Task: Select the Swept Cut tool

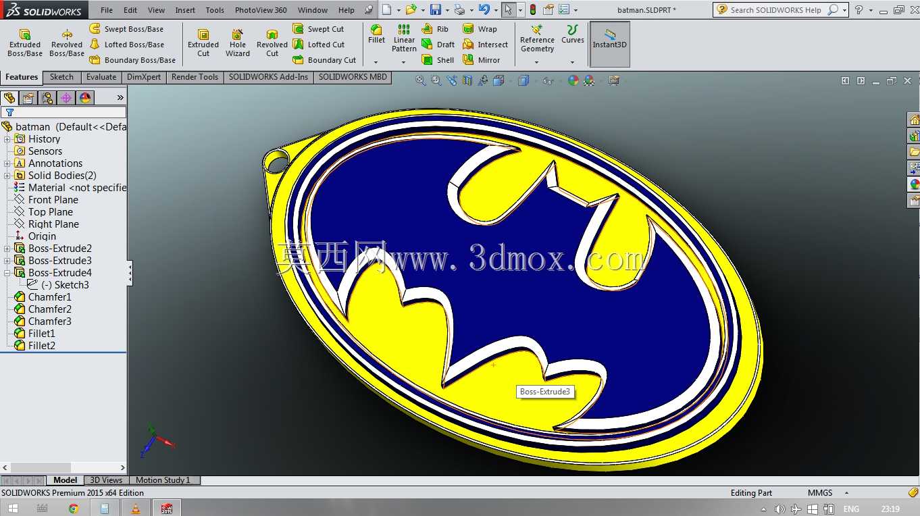Action: pos(318,29)
